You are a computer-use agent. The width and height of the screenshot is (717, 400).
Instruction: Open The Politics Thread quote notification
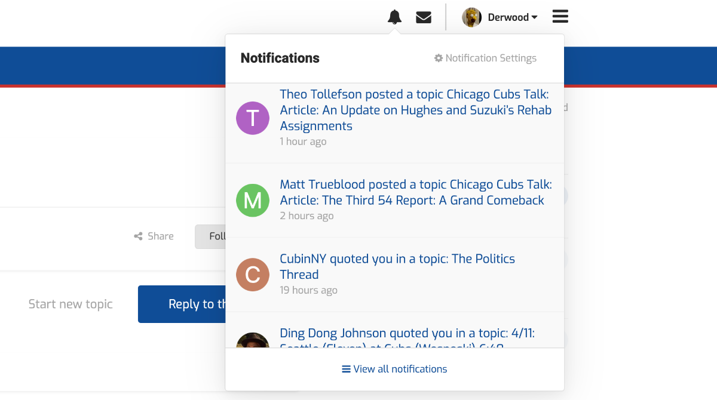397,266
